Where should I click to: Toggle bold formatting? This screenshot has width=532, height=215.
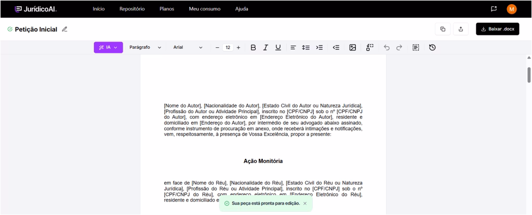(253, 47)
